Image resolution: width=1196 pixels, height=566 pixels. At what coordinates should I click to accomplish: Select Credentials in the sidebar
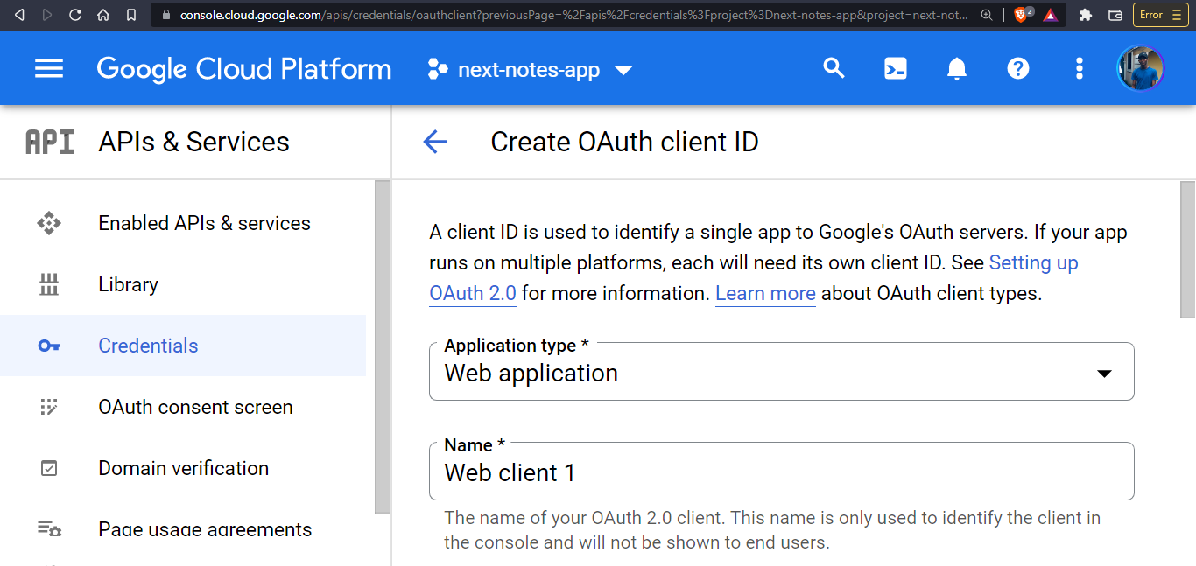coord(183,346)
